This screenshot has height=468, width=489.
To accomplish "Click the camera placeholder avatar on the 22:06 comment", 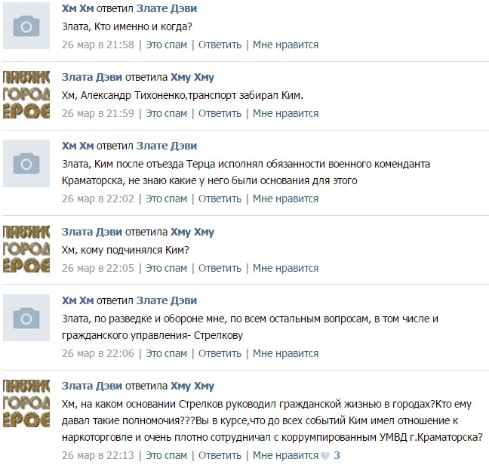I will (x=26, y=318).
